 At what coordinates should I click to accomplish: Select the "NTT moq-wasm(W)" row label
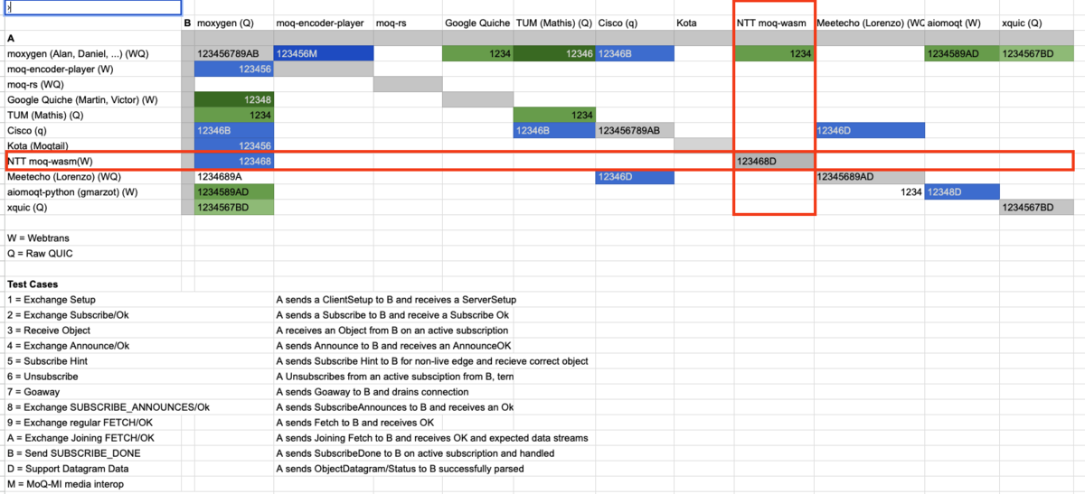pyautogui.click(x=92, y=162)
